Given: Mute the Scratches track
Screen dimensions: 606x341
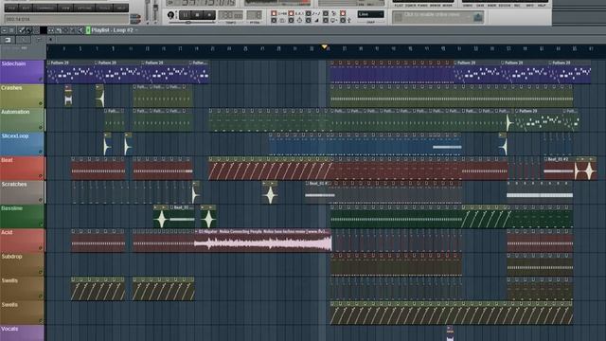Looking at the screenshot, I should [40, 200].
